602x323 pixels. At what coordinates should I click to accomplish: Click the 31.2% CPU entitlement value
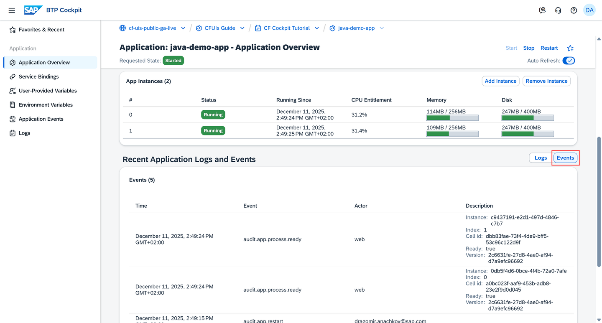point(359,114)
